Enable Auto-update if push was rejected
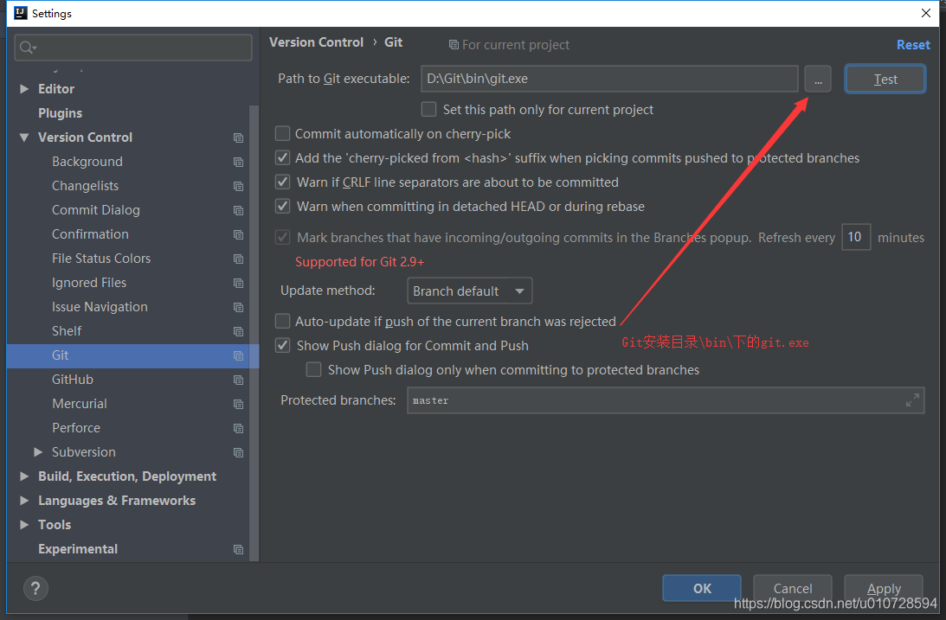This screenshot has height=620, width=946. 282,321
